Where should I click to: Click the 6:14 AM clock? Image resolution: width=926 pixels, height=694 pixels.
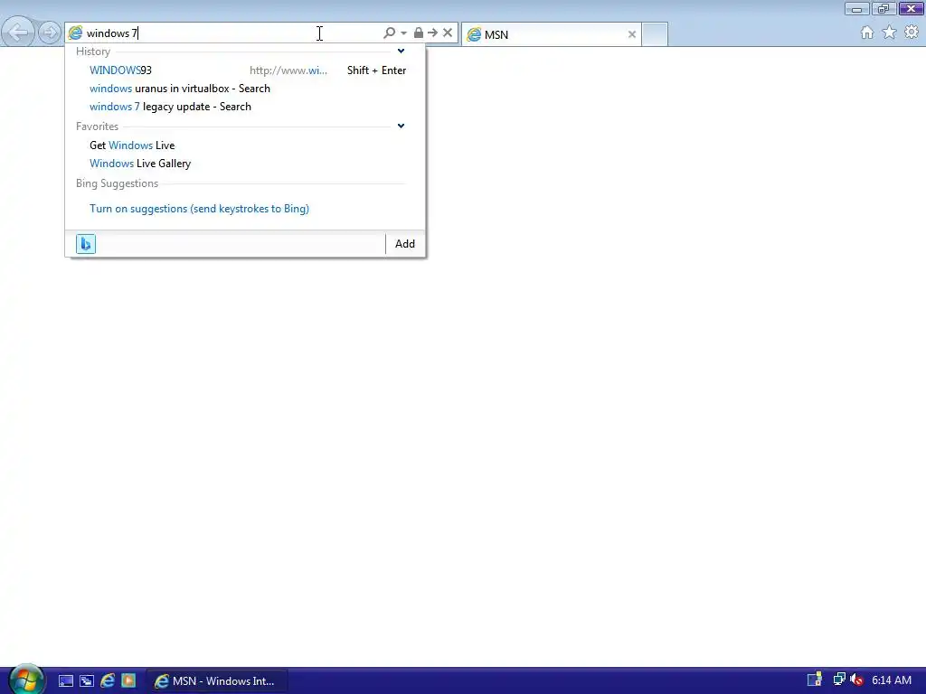coord(892,680)
